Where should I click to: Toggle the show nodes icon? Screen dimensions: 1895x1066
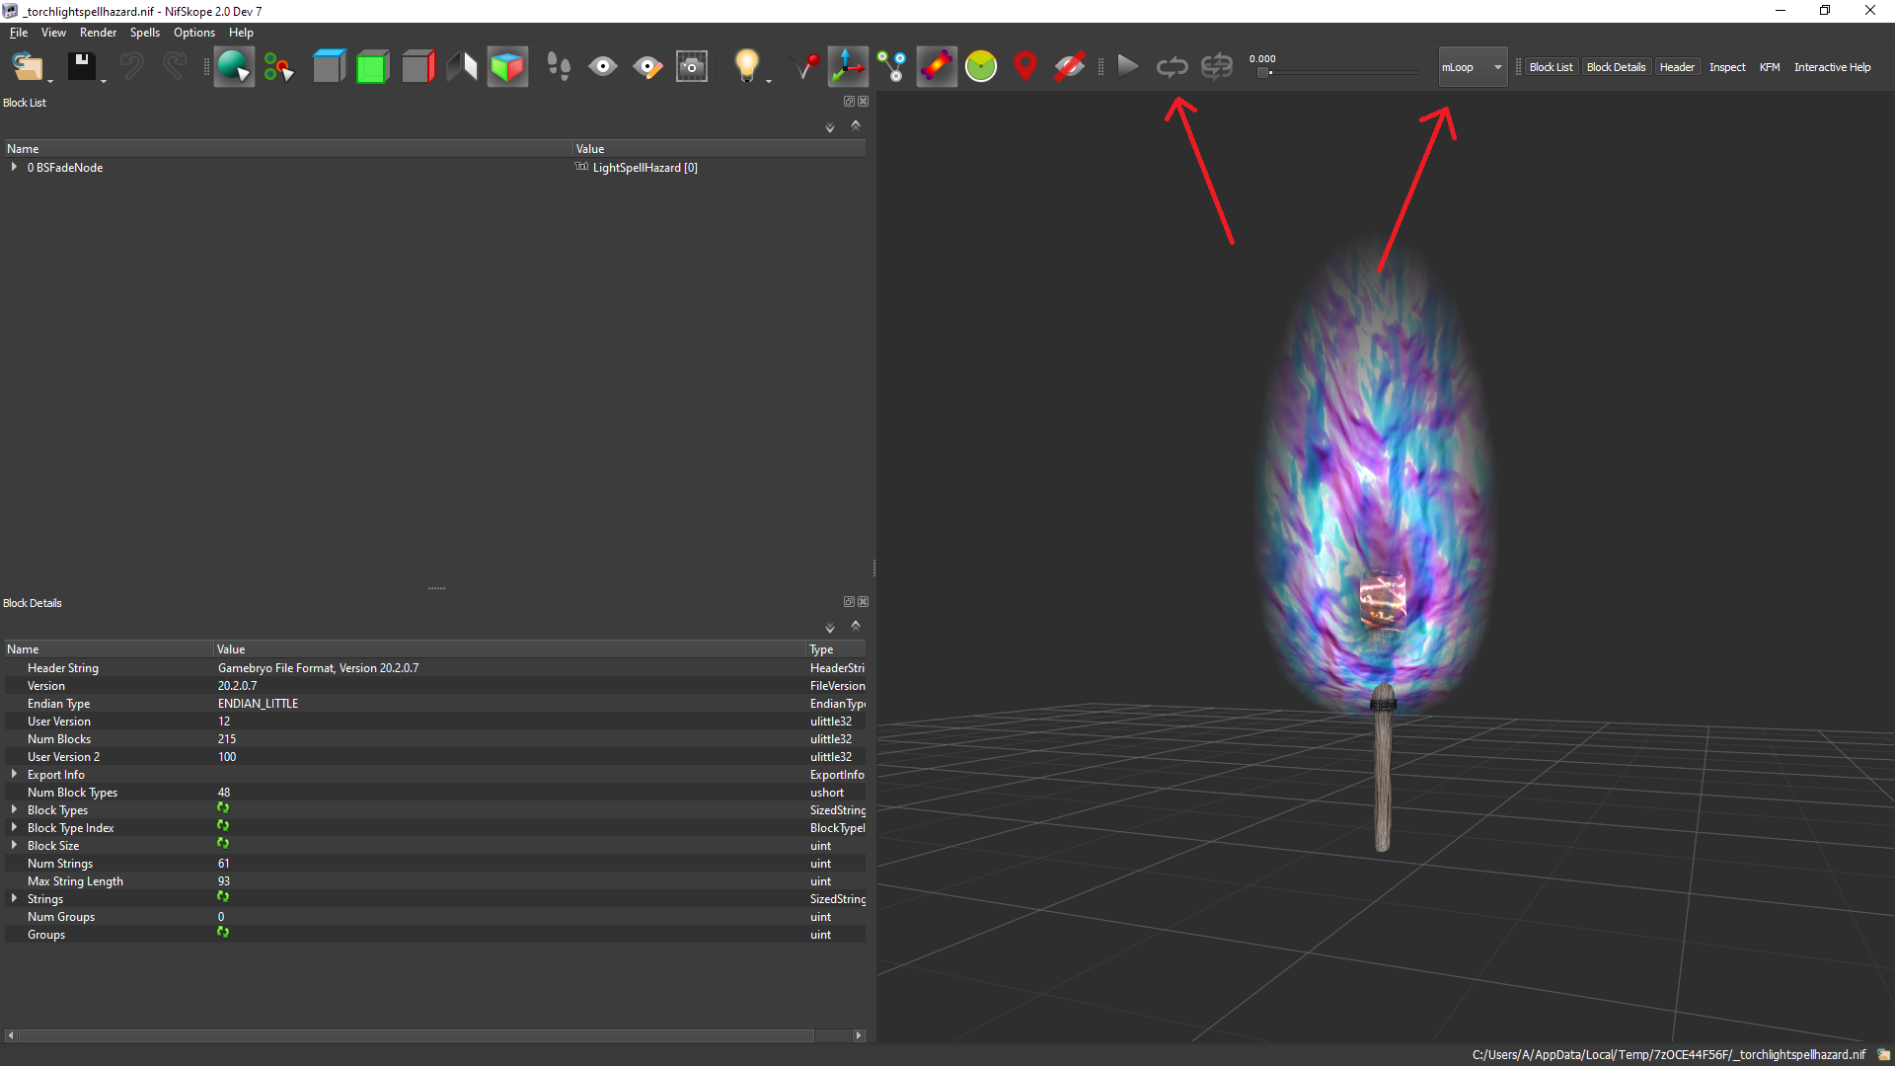click(x=892, y=67)
